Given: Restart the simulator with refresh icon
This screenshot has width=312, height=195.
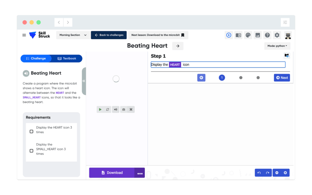Looking at the screenshot, I should [108, 110].
